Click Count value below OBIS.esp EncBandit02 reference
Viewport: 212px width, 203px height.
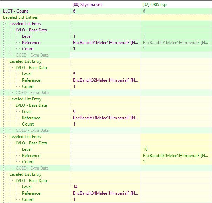click(144, 162)
